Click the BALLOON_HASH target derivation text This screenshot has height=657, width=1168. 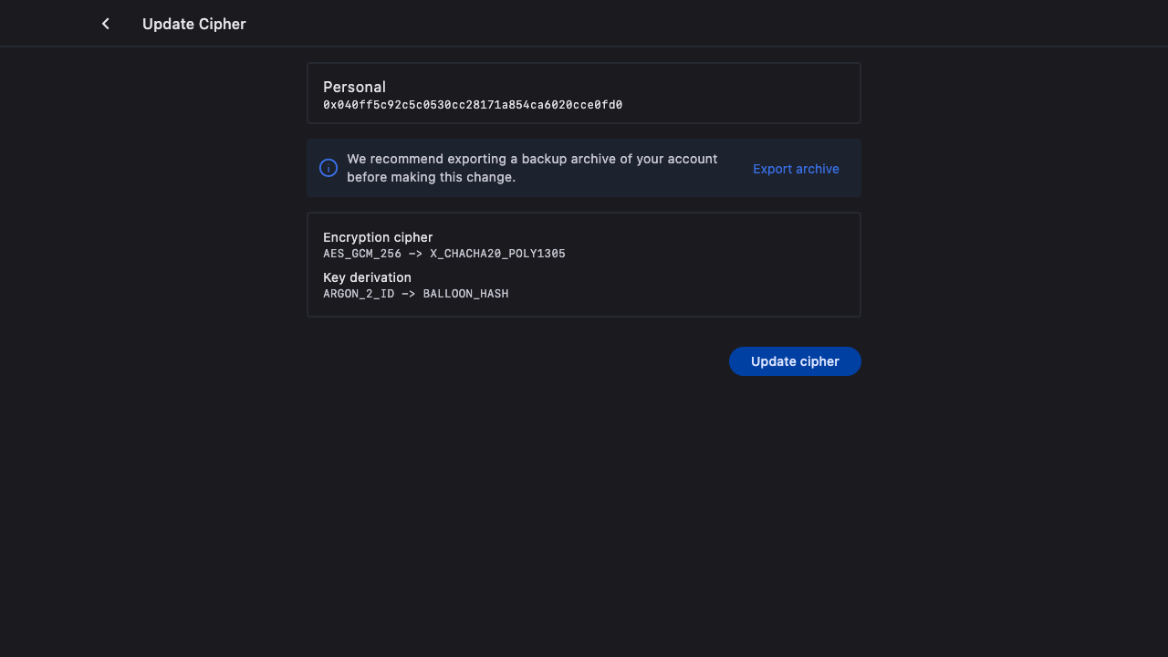point(465,294)
